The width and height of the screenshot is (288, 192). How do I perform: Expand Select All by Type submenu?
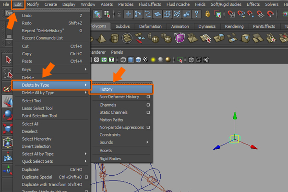tap(52, 154)
